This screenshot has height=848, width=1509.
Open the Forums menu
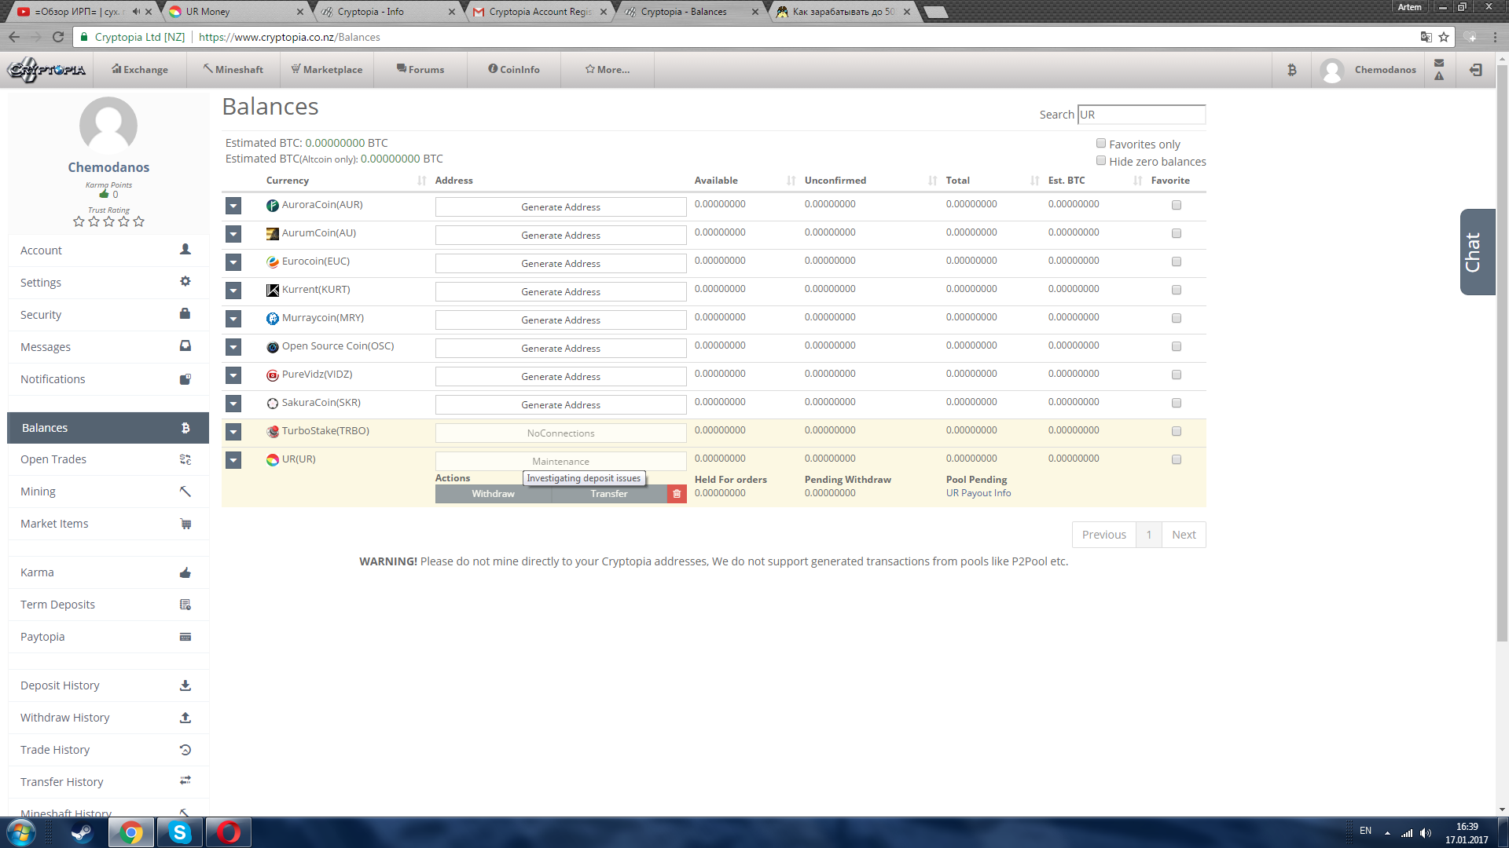tap(420, 70)
